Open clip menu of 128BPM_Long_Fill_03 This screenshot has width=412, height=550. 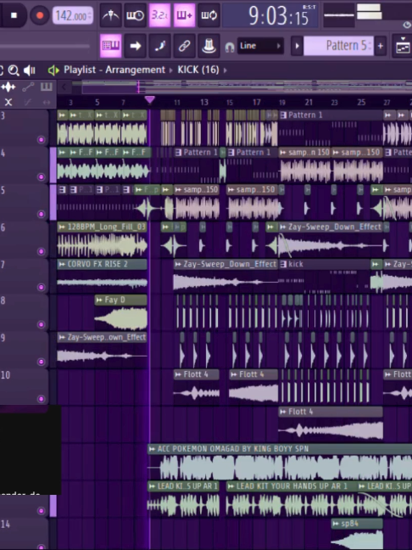(63, 227)
